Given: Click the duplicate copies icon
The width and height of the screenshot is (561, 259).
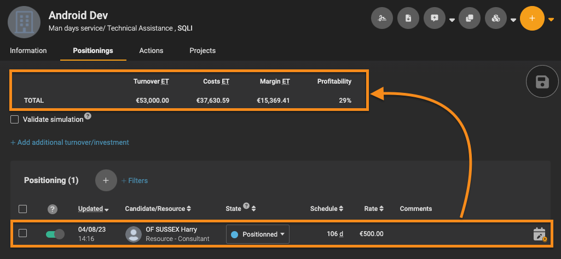Looking at the screenshot, I should (x=470, y=18).
